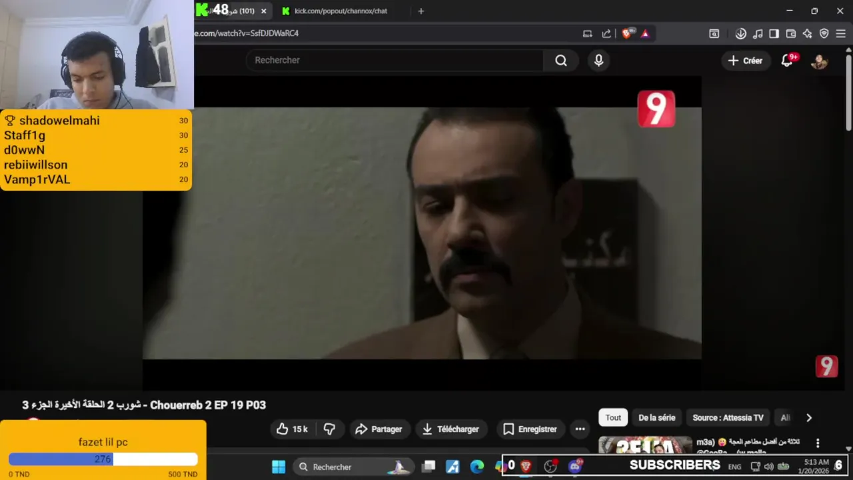Click the fazet lil pc goal progress bar
The width and height of the screenshot is (853, 480).
click(x=103, y=459)
